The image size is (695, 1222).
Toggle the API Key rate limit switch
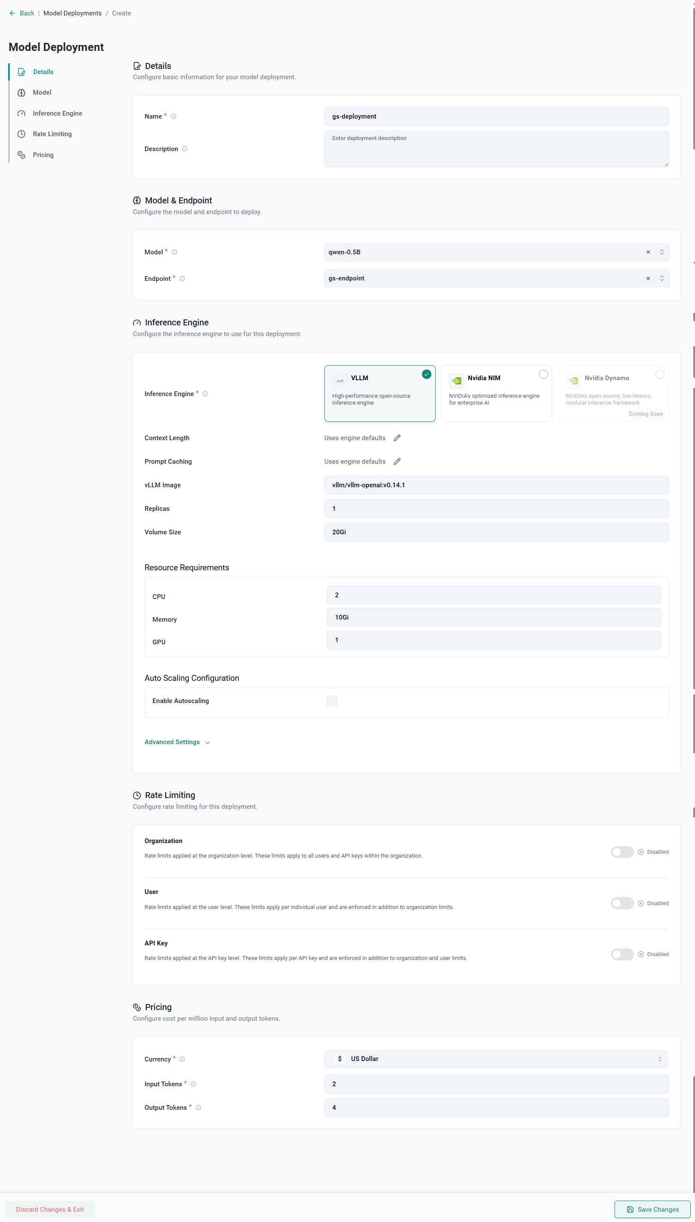[621, 954]
